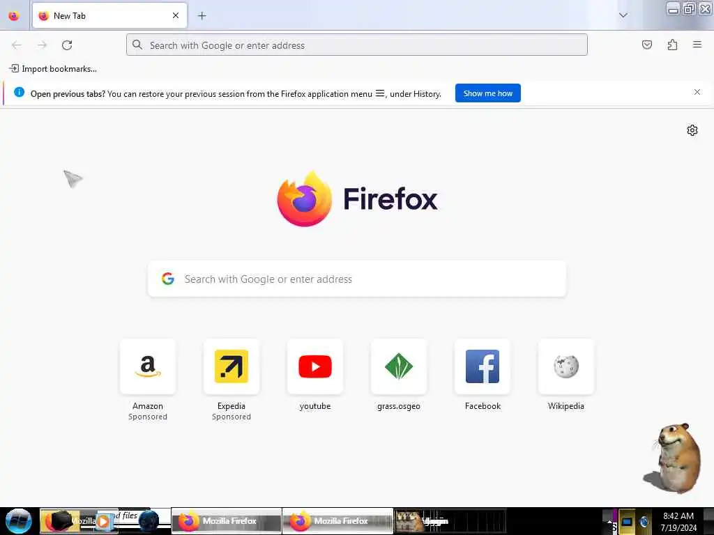Click the monitor icon in system tray
This screenshot has height=535, width=714.
click(x=627, y=521)
